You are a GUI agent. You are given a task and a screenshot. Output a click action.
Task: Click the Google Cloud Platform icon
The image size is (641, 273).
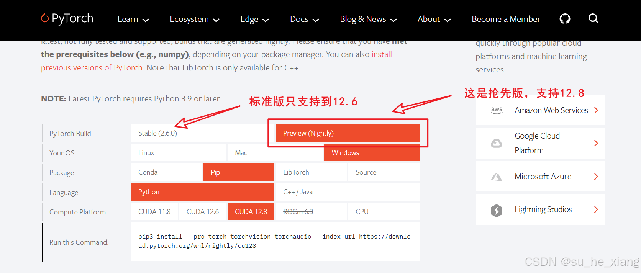pyautogui.click(x=497, y=143)
